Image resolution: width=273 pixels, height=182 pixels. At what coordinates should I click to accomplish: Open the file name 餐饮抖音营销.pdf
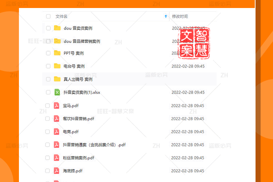coord(79,119)
